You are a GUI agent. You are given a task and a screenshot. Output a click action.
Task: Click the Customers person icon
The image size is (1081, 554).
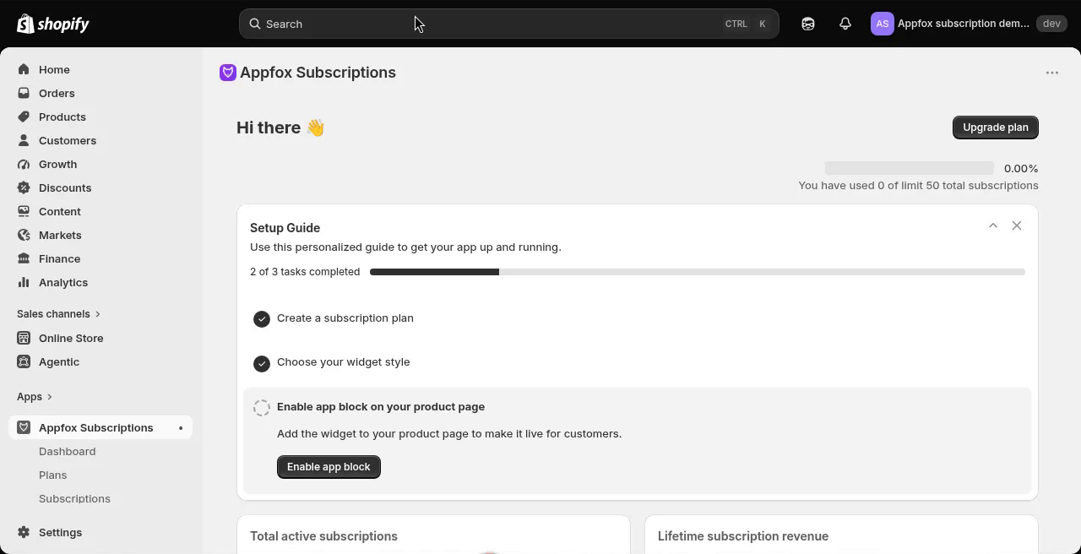24,140
